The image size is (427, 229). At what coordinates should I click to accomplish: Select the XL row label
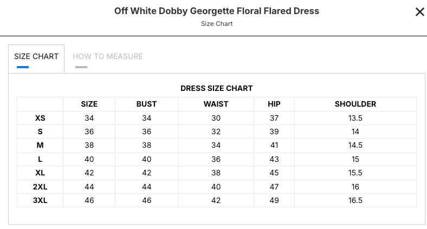(x=40, y=173)
